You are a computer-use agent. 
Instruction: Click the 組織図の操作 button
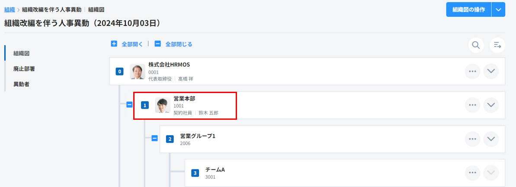pos(468,9)
